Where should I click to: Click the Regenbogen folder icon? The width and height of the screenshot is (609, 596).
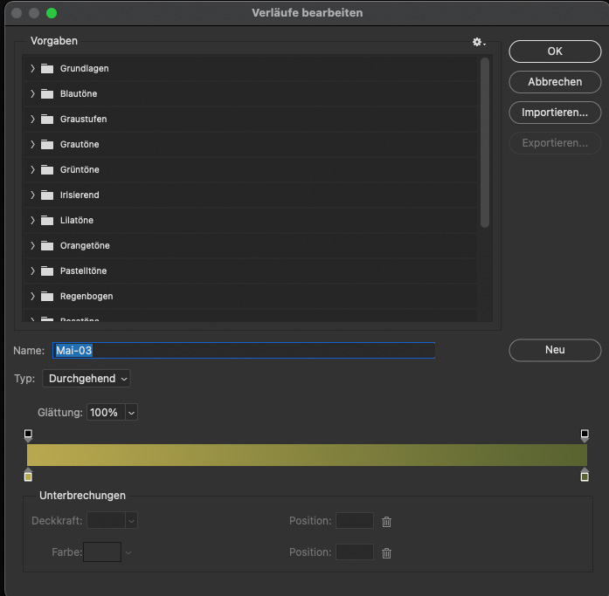[47, 297]
